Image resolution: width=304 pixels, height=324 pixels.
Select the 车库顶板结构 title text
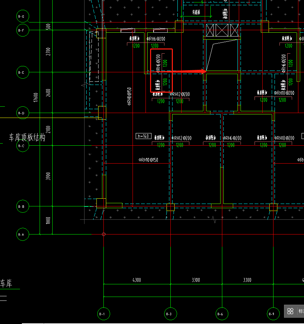[x=27, y=138]
